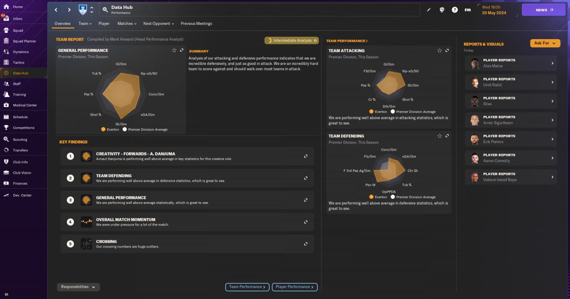The width and height of the screenshot is (570, 299).
Task: Expand the Crossing key finding
Action: (x=305, y=244)
